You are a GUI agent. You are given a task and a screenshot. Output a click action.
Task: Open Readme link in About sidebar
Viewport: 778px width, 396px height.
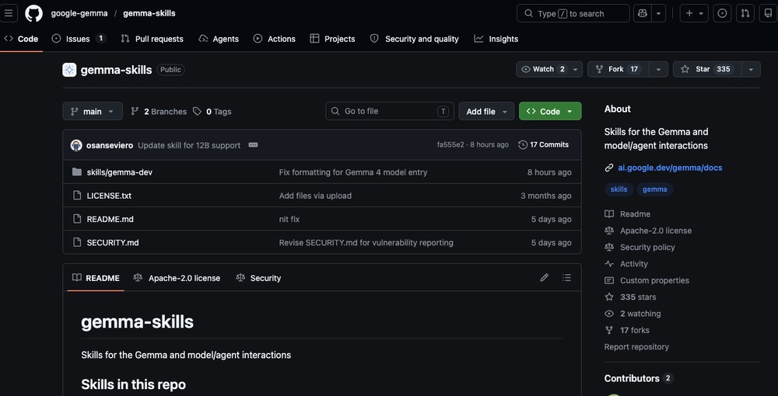[628, 214]
